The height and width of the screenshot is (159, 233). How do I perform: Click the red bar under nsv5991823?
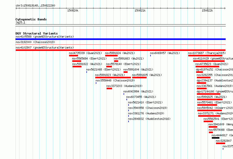click(113, 78)
